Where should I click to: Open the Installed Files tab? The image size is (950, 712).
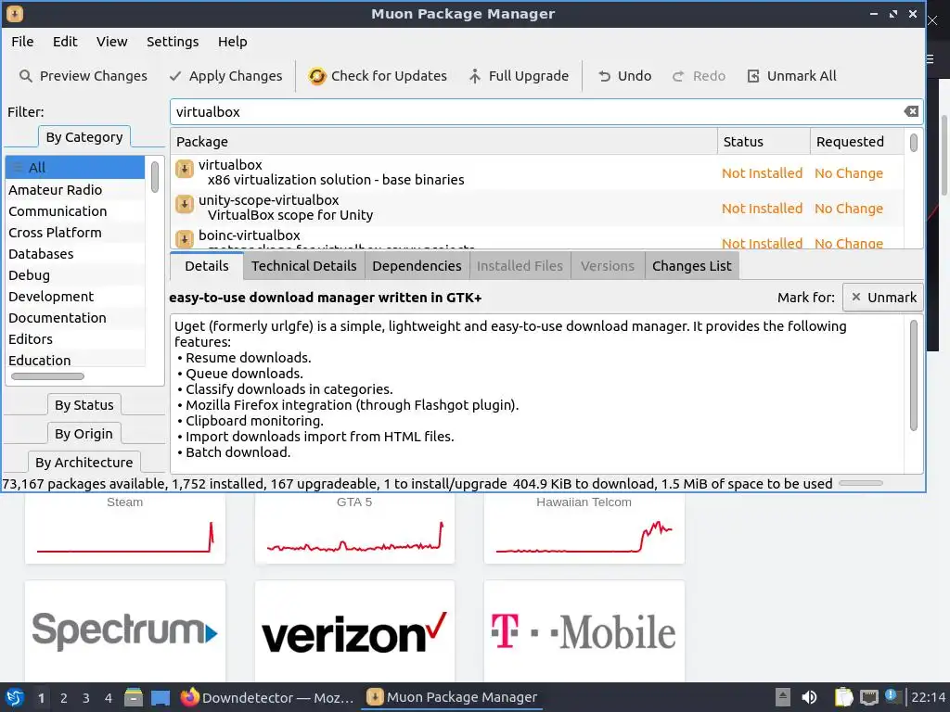coord(520,266)
